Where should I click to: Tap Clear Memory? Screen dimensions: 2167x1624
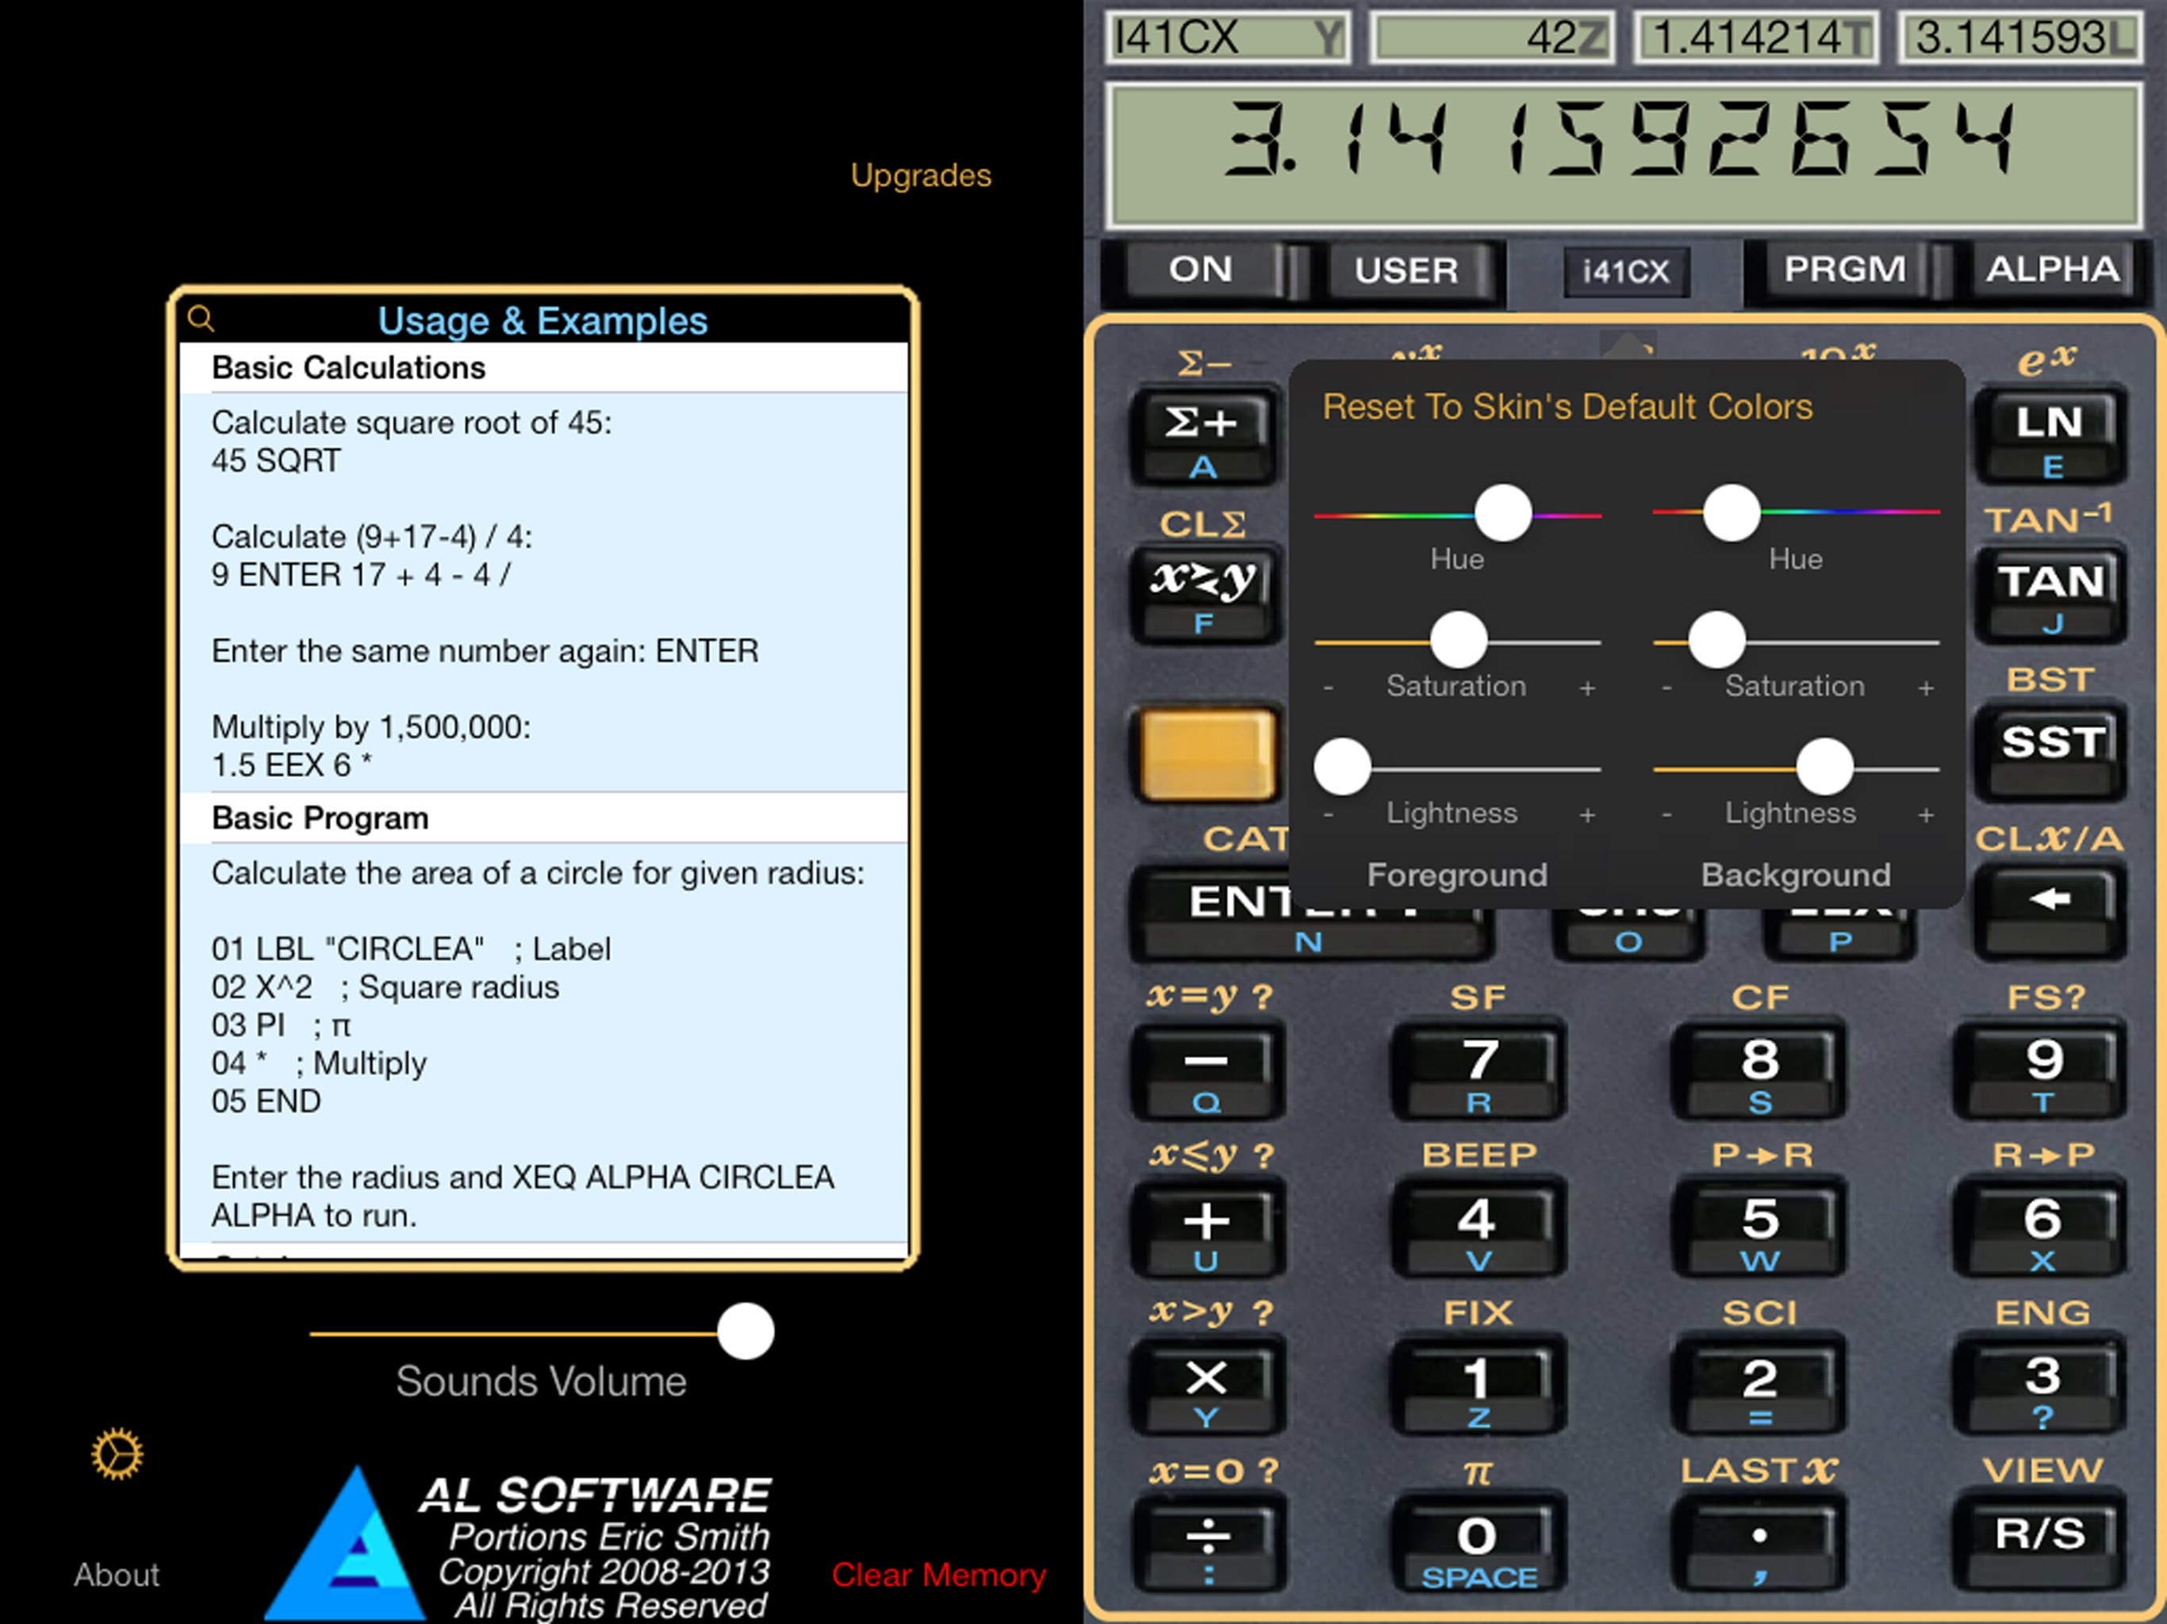938,1575
